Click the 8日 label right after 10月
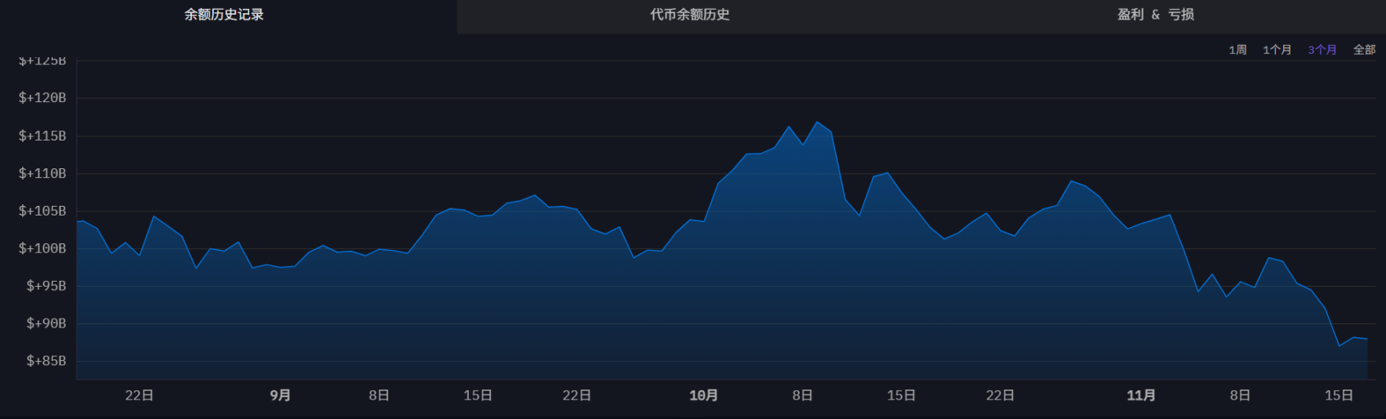 pyautogui.click(x=802, y=395)
